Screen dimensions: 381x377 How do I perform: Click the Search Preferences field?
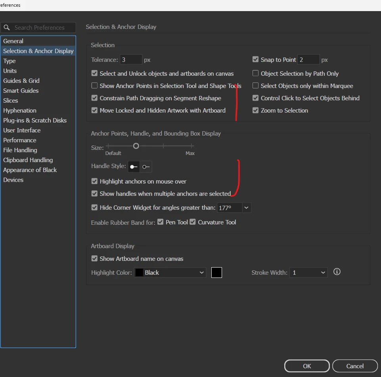pos(39,27)
